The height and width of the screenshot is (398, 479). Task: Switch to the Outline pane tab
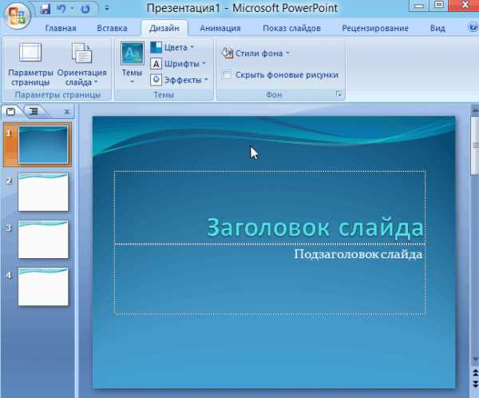click(x=34, y=111)
